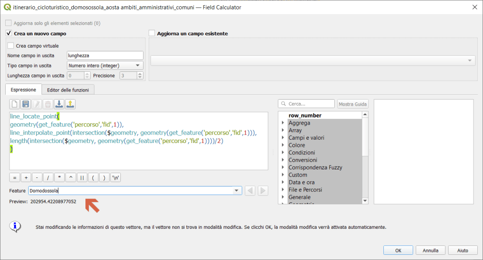Open the Feature combo box dropdown arrow
Viewport: 483px width, 260px height.
click(237, 191)
